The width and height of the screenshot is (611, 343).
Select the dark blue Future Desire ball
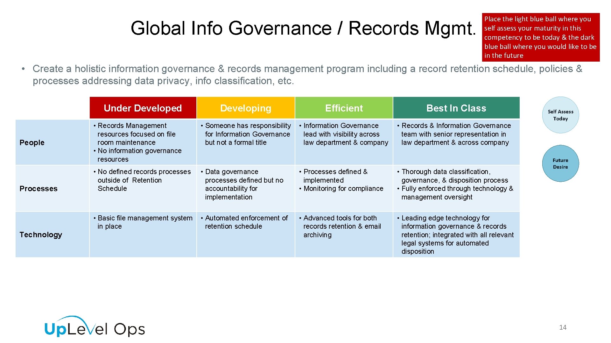pyautogui.click(x=560, y=164)
